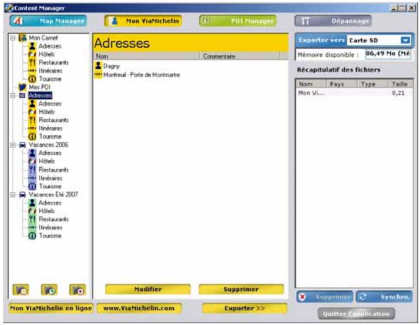The height and width of the screenshot is (325, 420).
Task: Click the Mémoire disponible value field
Action: pyautogui.click(x=388, y=54)
